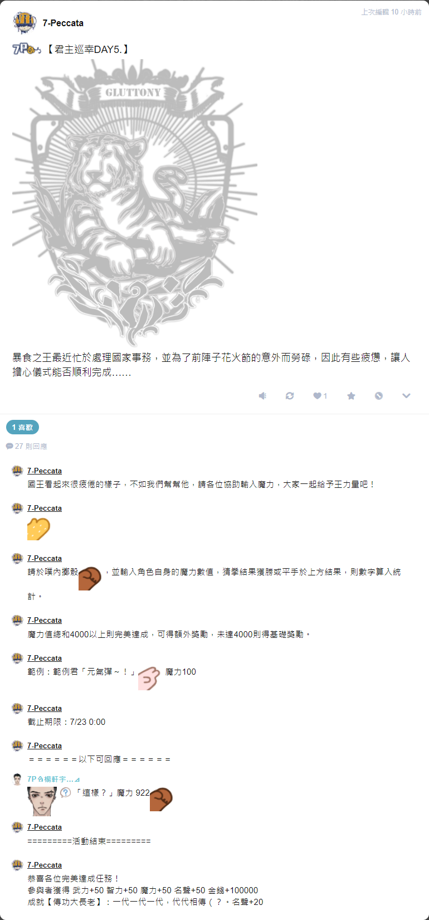Click the 7P badge icon before title

(x=27, y=49)
